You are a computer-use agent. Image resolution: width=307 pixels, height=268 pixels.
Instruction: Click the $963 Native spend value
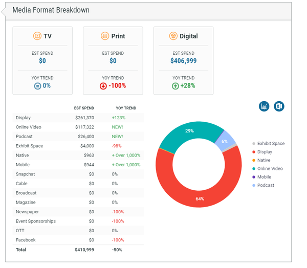click(89, 155)
